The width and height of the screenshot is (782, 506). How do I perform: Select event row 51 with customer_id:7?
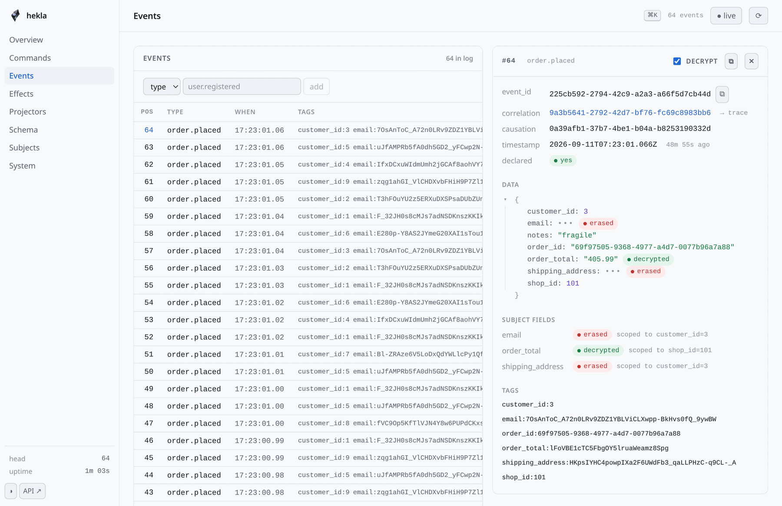[x=308, y=354]
